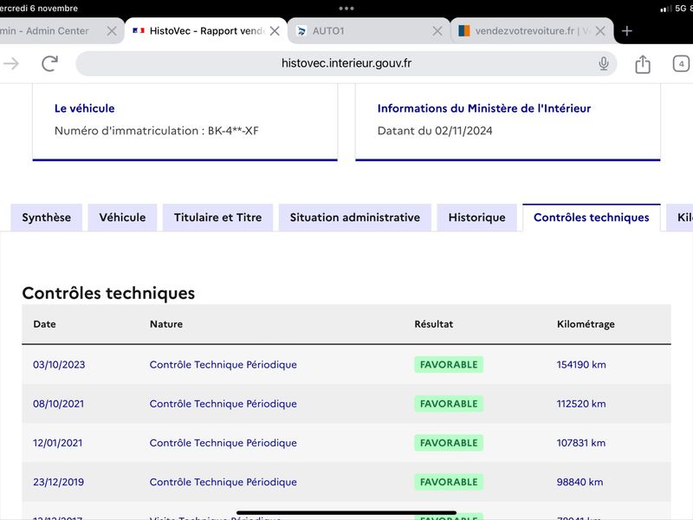Image resolution: width=693 pixels, height=520 pixels.
Task: Click the 107831 km mileage value
Action: pyautogui.click(x=580, y=443)
